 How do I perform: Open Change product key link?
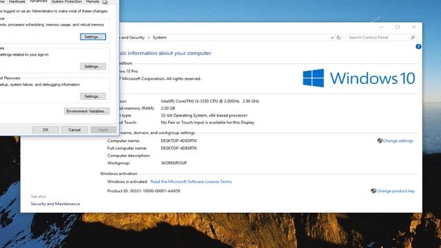pyautogui.click(x=396, y=191)
